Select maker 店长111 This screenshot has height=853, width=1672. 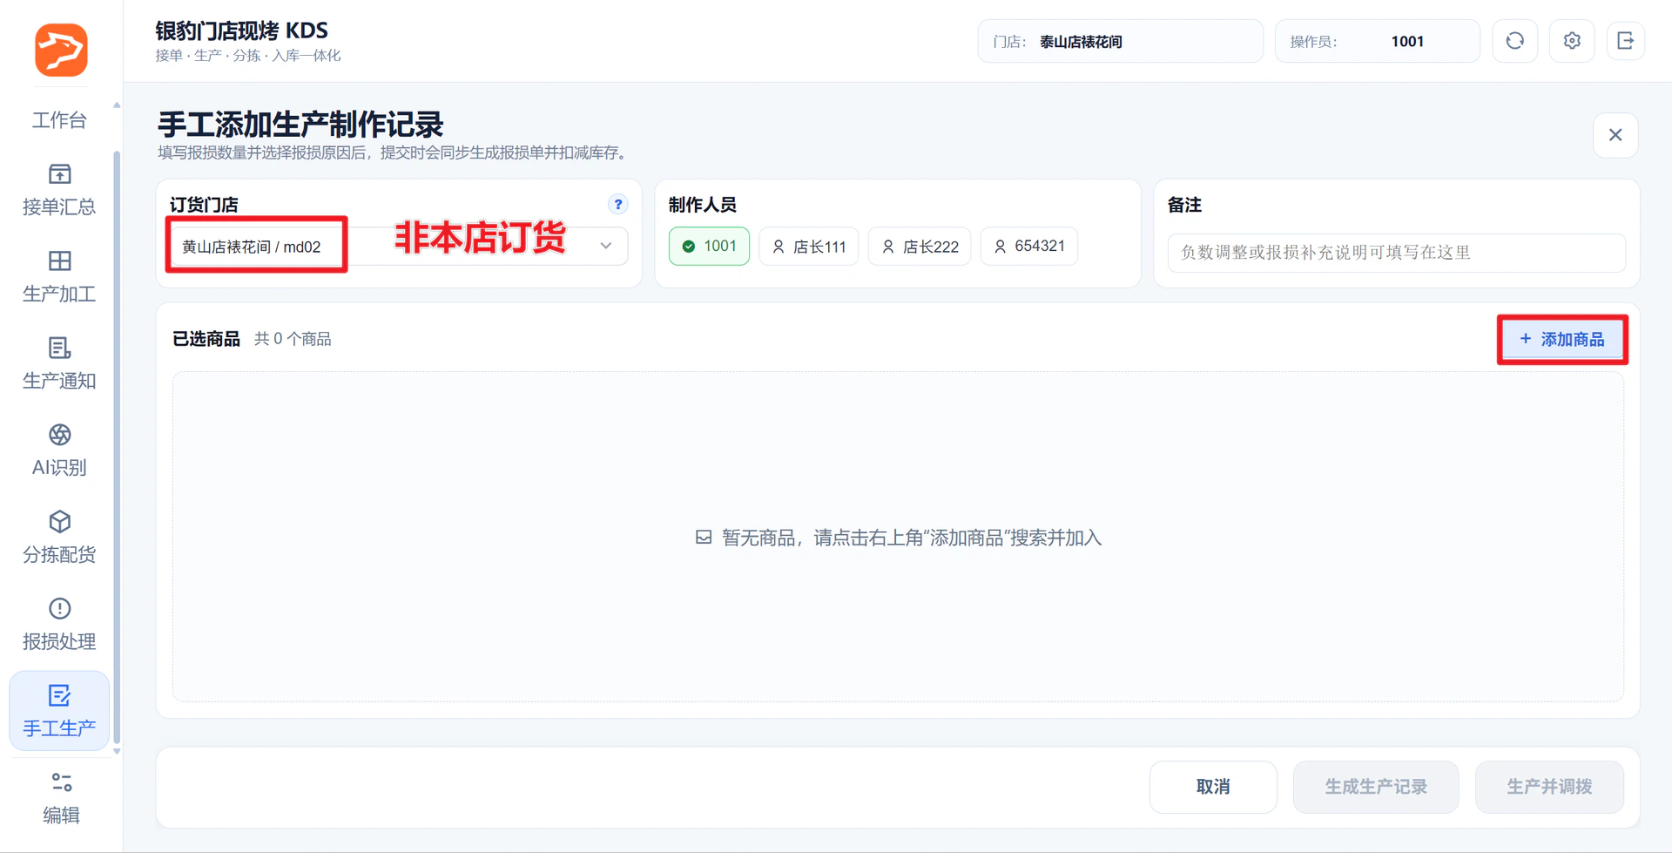point(809,247)
